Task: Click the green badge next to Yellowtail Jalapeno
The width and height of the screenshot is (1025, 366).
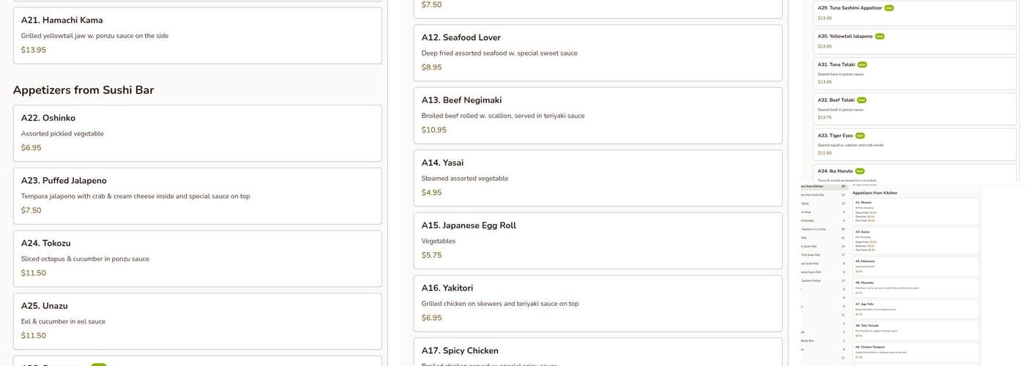Action: click(879, 37)
